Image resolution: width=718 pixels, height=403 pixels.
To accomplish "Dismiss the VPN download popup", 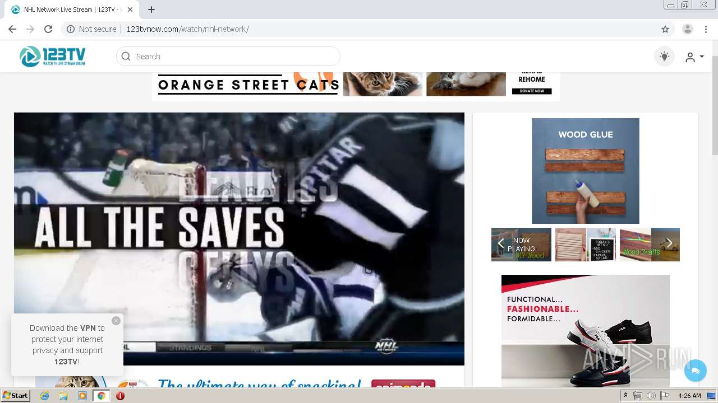I will [116, 321].
